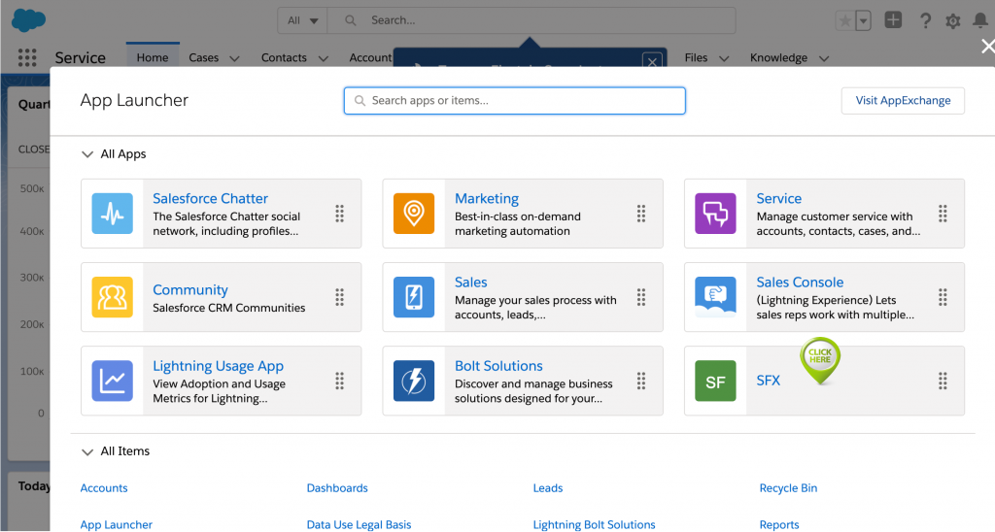Screen dimensions: 995x532
Task: Click the Service tile drag handle
Action: [x=943, y=214]
